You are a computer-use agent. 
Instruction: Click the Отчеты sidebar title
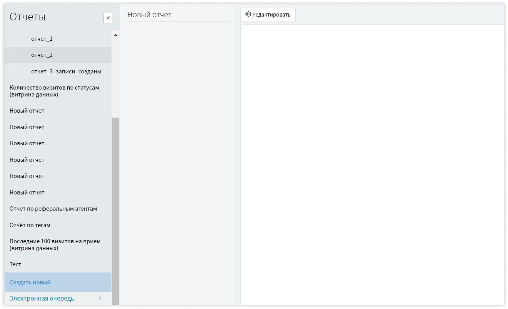tap(28, 17)
